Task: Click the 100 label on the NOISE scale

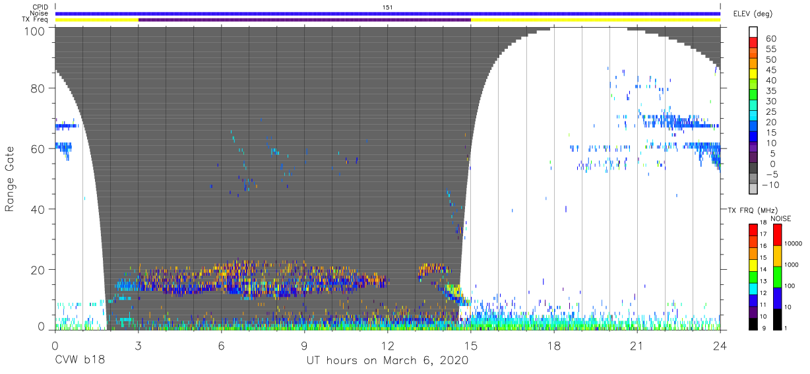Action: [x=790, y=286]
